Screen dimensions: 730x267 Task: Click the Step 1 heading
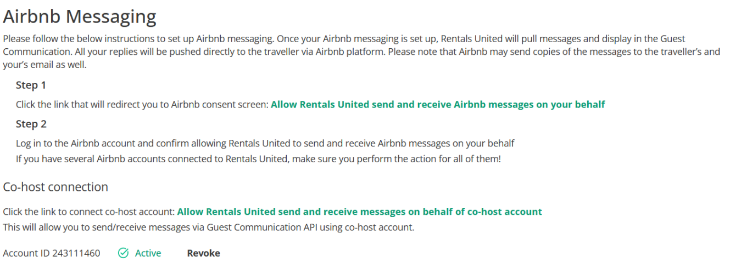click(x=31, y=86)
